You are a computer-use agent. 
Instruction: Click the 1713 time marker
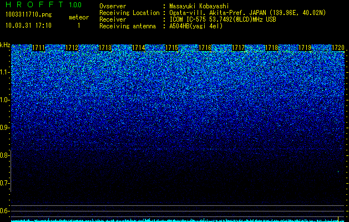[x=105, y=48]
